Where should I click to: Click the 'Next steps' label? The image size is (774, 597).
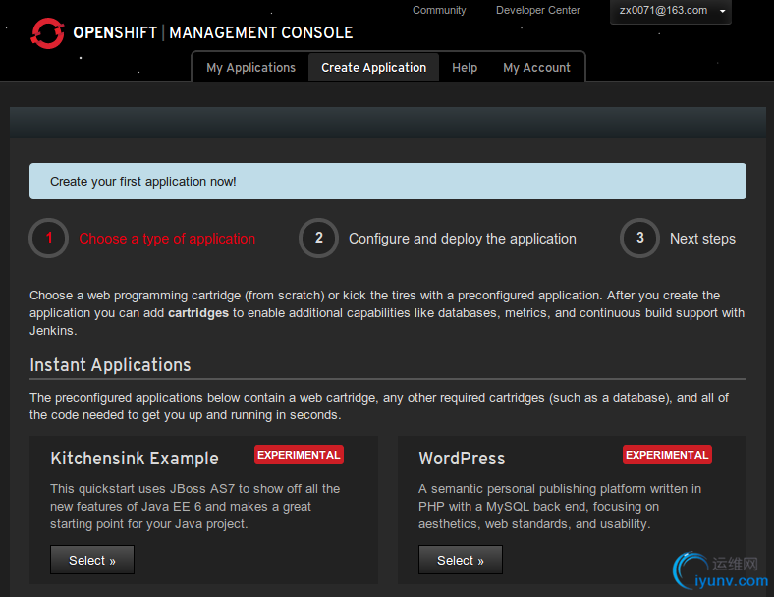pyautogui.click(x=702, y=239)
